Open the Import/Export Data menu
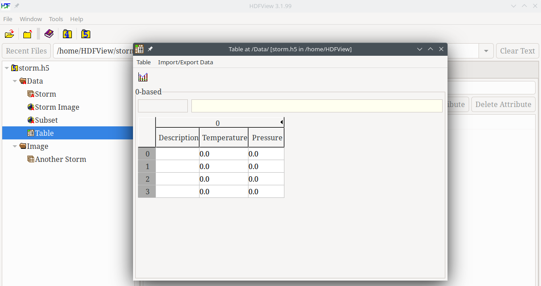Viewport: 541px width, 286px height. 185,62
